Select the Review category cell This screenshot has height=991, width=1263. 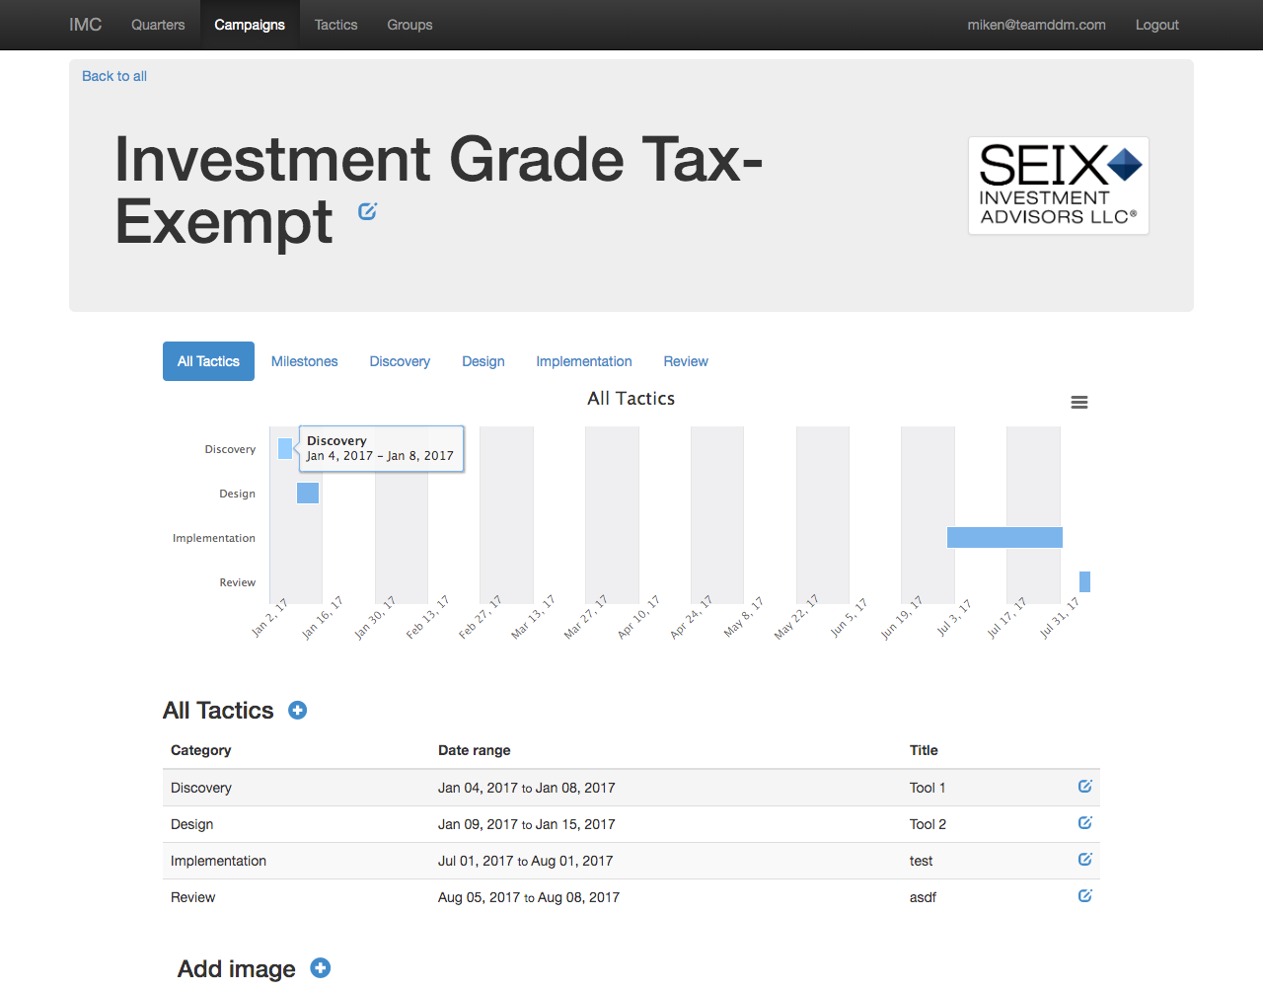pyautogui.click(x=192, y=897)
